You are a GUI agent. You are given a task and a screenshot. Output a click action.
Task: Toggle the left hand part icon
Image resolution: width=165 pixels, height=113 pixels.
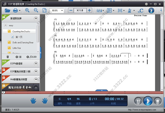pos(34,101)
